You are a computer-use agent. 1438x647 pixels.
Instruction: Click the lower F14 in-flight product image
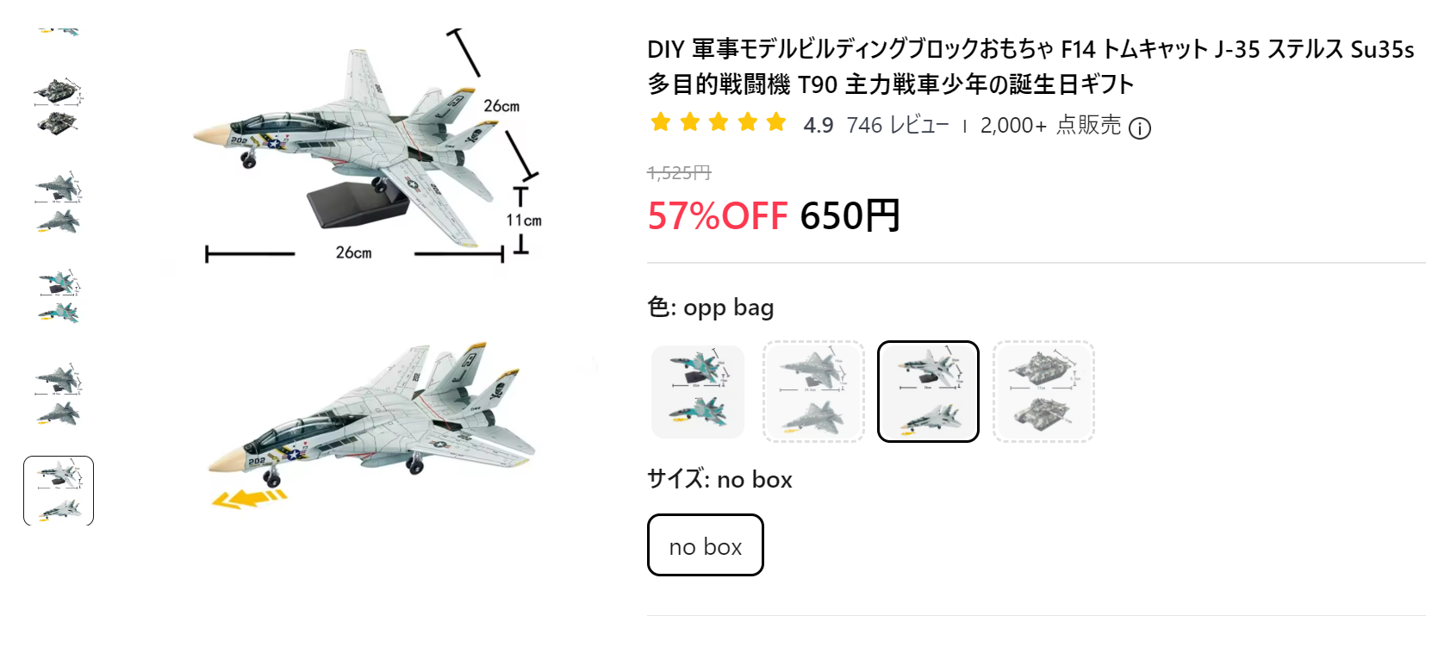(370, 424)
